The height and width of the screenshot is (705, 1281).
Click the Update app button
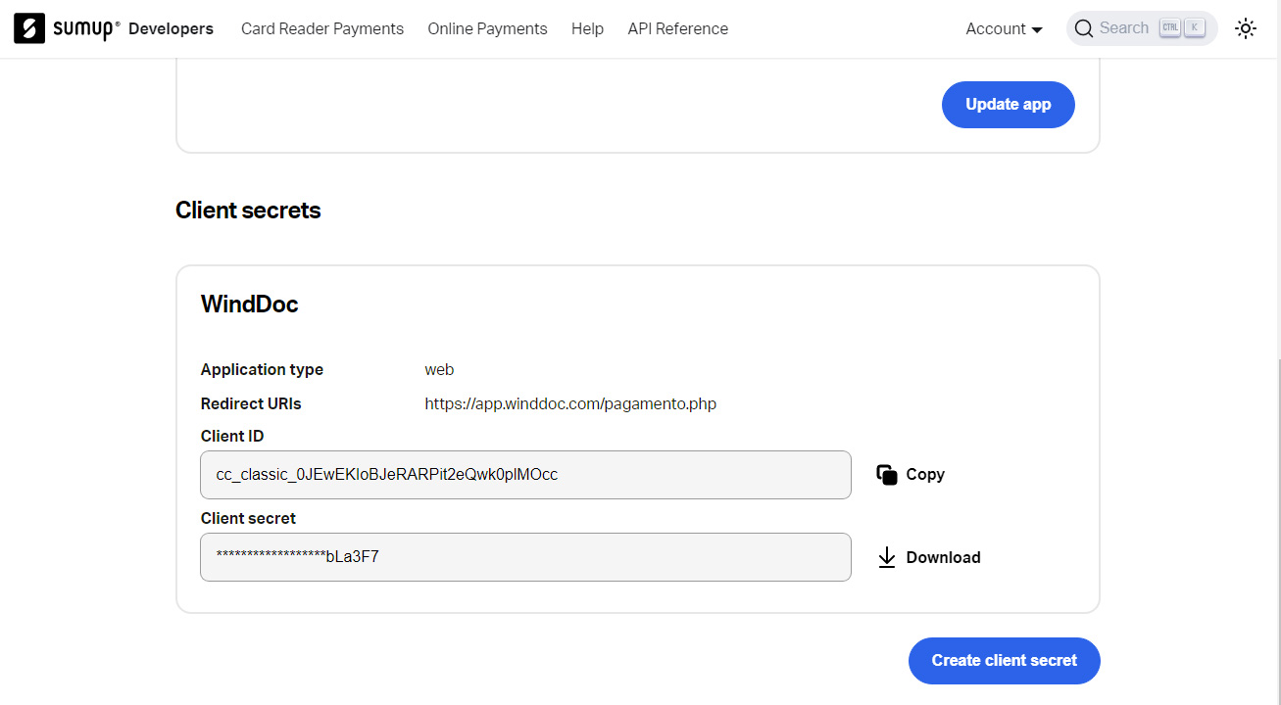point(1008,104)
